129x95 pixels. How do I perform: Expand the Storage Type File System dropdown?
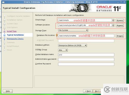pyautogui.click(x=73, y=30)
